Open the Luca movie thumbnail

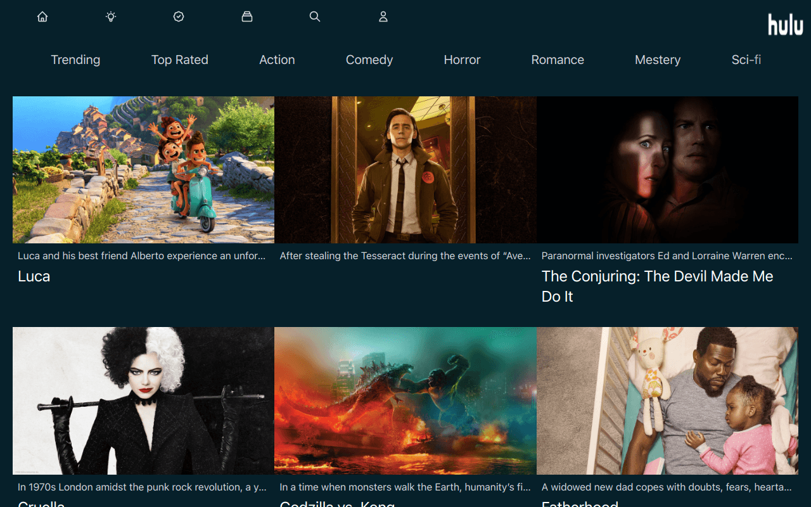pyautogui.click(x=143, y=170)
